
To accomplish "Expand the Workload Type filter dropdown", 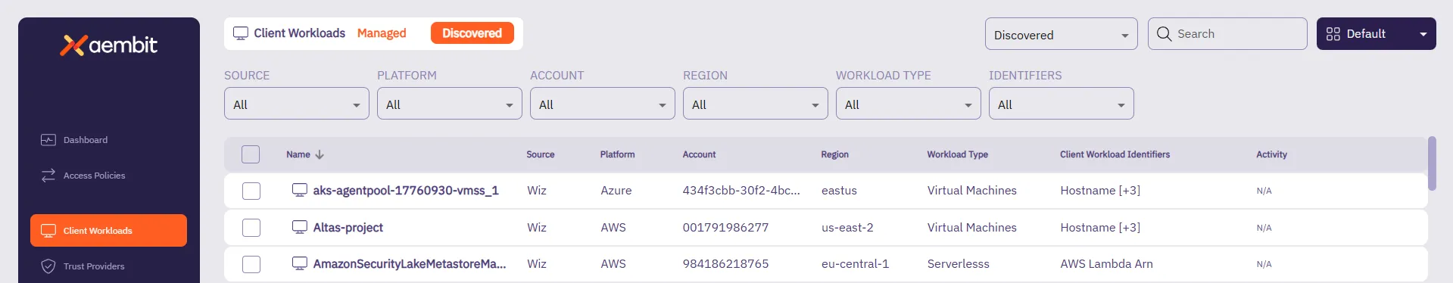I will (909, 104).
